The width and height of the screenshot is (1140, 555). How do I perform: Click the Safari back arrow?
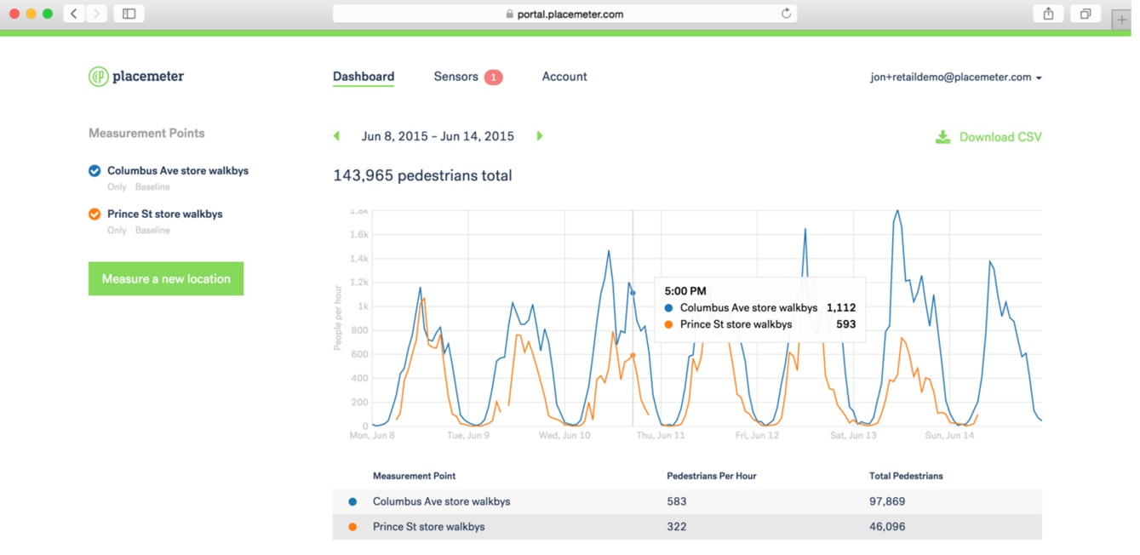(74, 14)
